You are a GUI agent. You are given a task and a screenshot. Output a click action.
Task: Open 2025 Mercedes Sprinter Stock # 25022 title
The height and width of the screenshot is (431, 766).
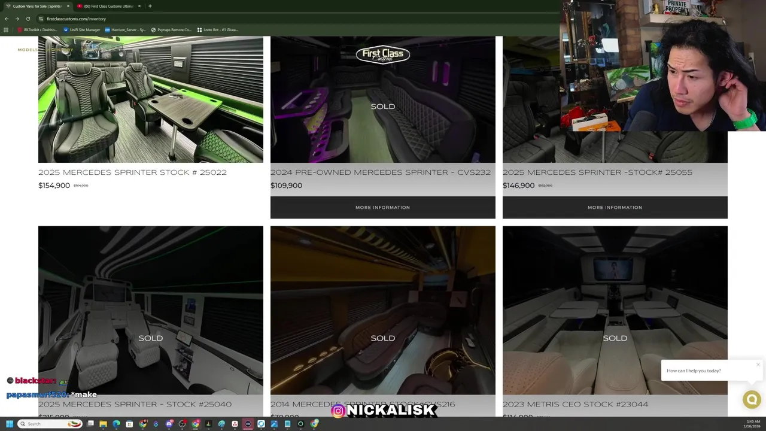tap(132, 172)
